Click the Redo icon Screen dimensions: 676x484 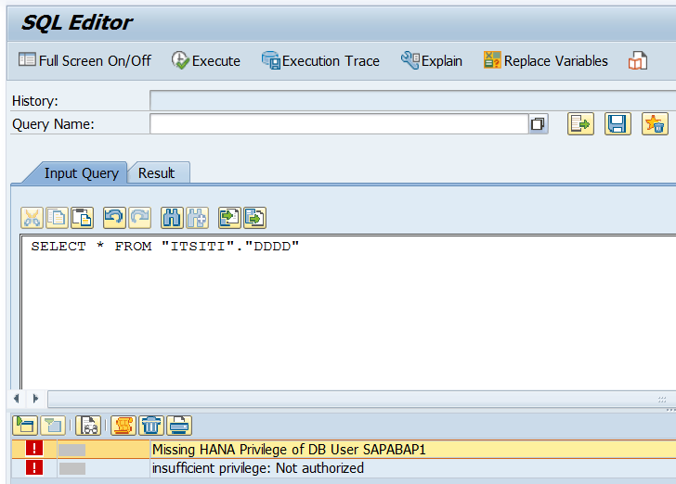point(139,218)
